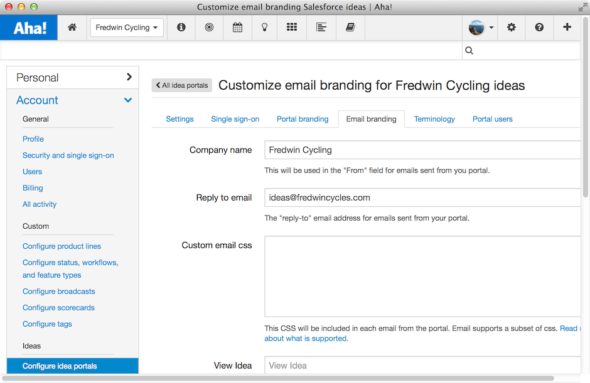Open Configure scorecards link
Screen dimensions: 590x383
pos(58,307)
